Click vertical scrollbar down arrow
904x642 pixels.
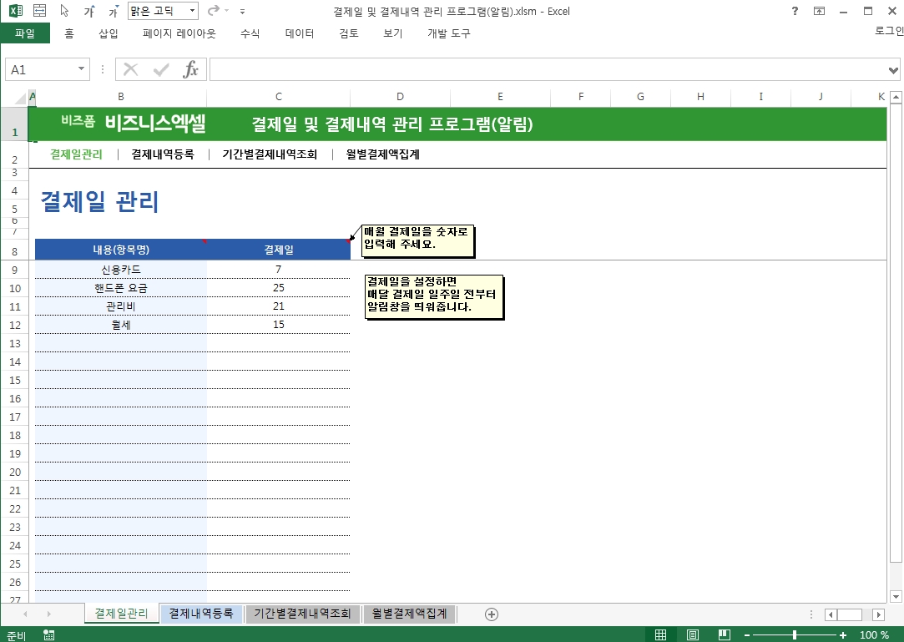[x=896, y=597]
